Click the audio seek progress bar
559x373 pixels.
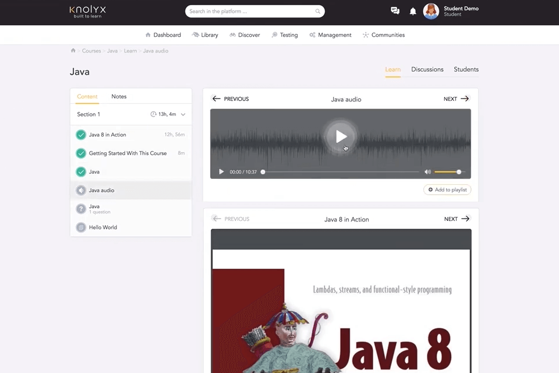pyautogui.click(x=341, y=172)
